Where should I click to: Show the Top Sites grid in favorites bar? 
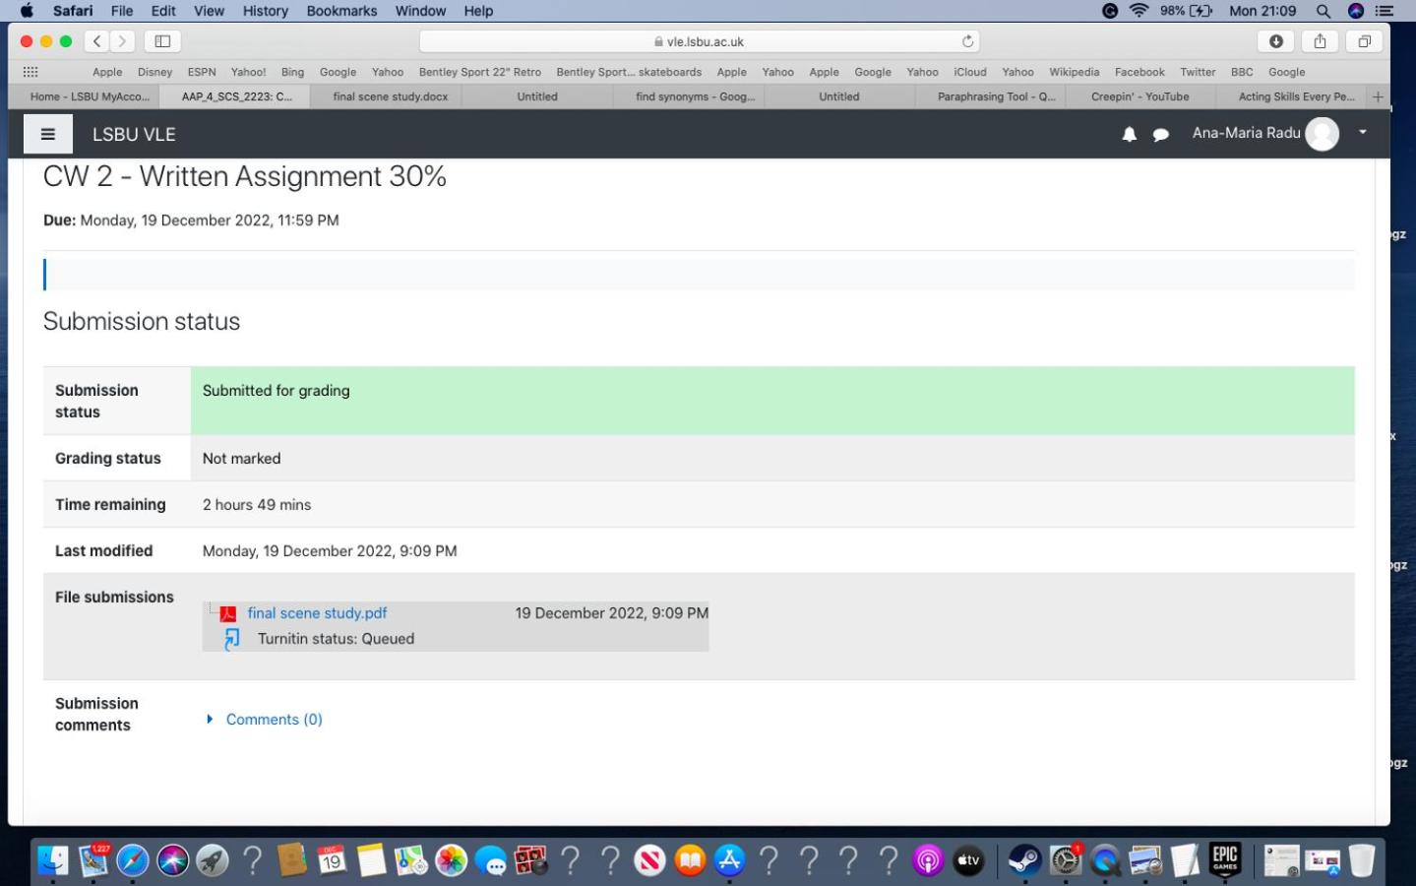(x=31, y=72)
